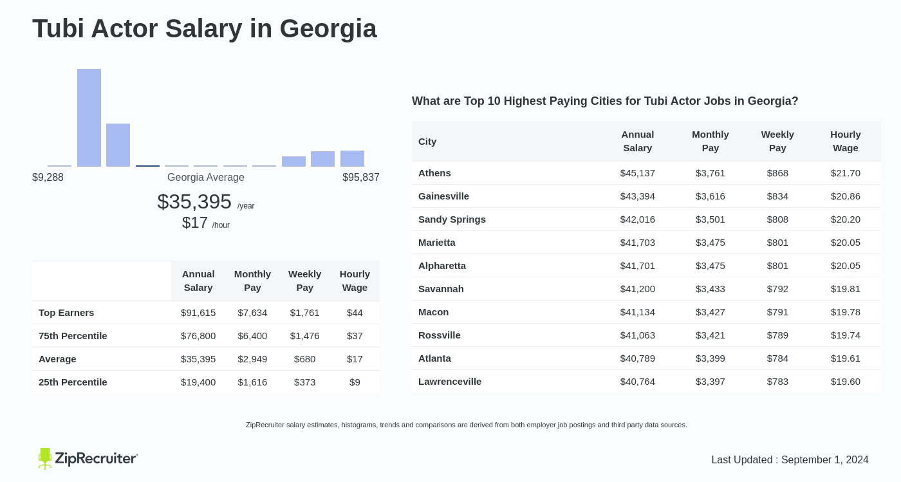This screenshot has height=482, width=901.
Task: Select the Marietta city row
Action: pyautogui.click(x=647, y=242)
